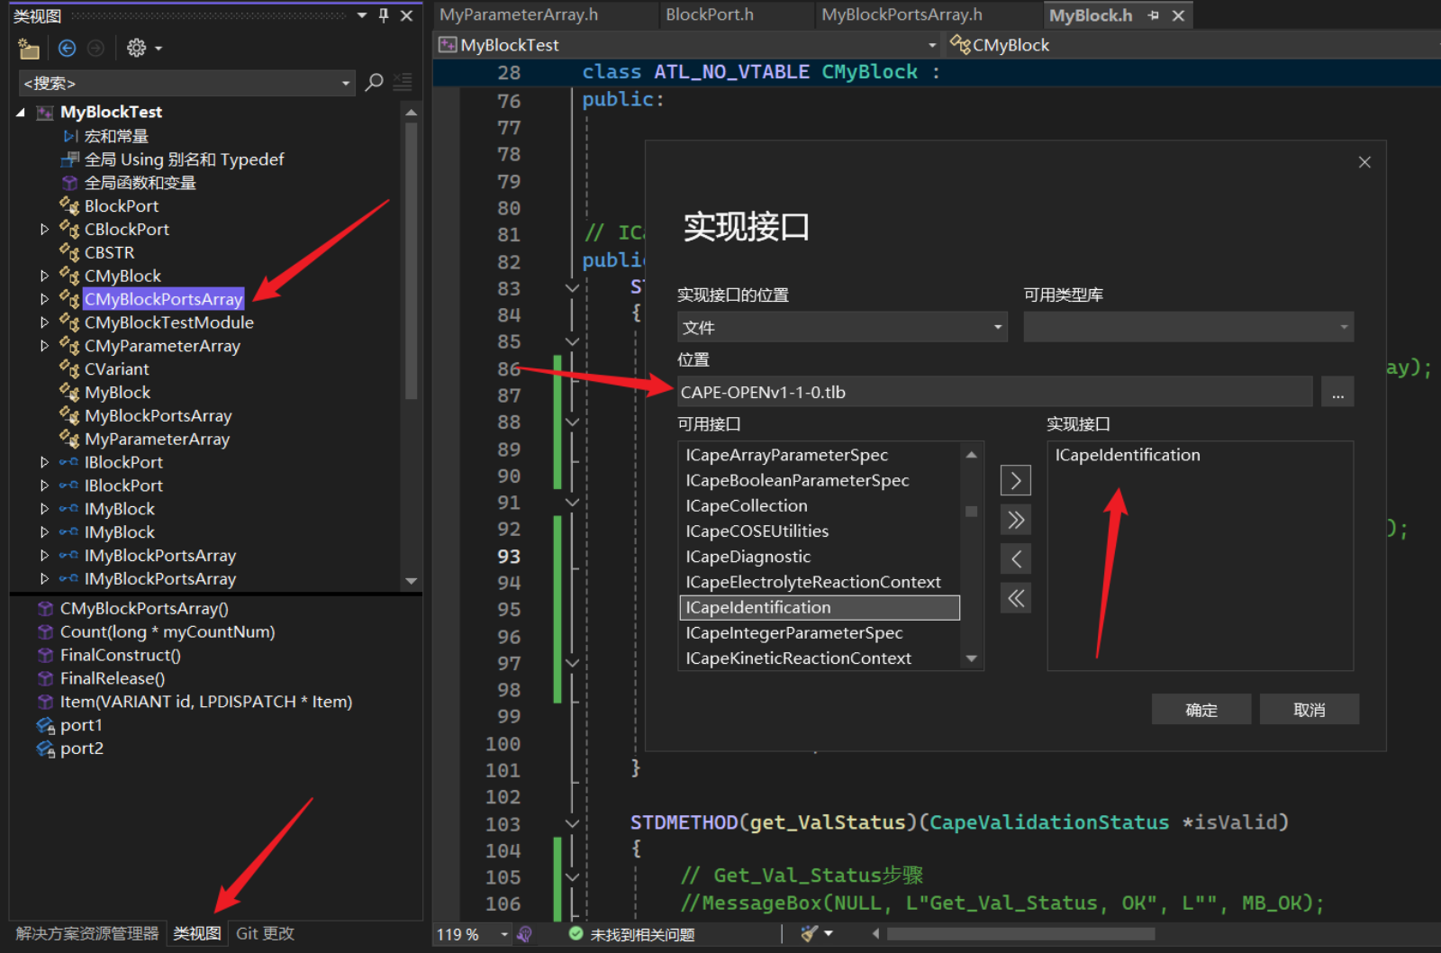Open the search box dropdown in Class View

(346, 84)
